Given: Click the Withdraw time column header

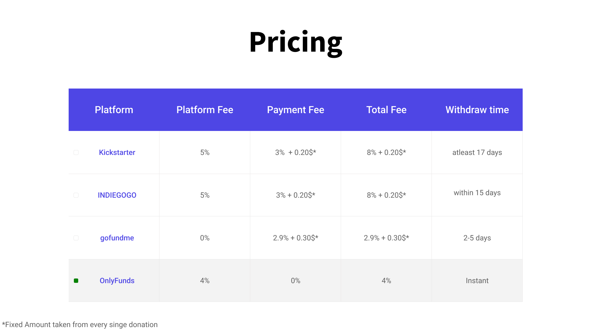Looking at the screenshot, I should 477,110.
